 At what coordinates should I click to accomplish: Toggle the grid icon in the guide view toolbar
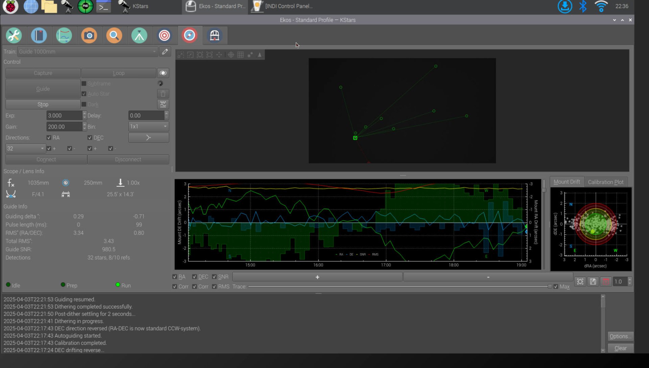click(x=240, y=55)
